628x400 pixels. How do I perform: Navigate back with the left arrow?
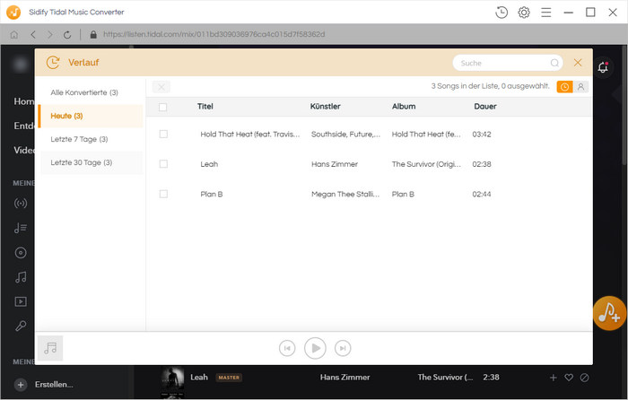[33, 35]
